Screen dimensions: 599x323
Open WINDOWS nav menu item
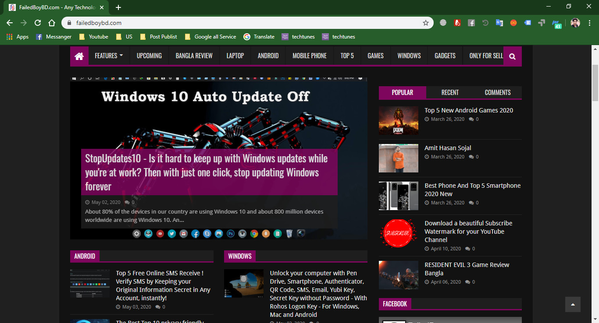pyautogui.click(x=409, y=56)
